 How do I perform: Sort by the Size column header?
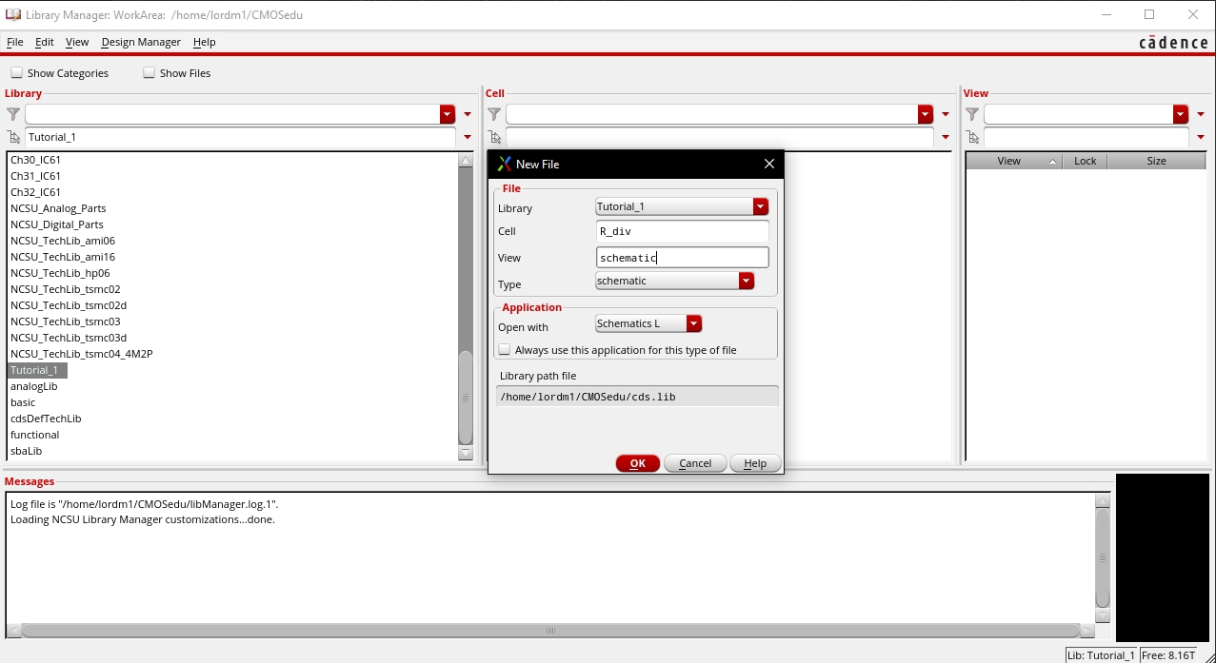1157,161
